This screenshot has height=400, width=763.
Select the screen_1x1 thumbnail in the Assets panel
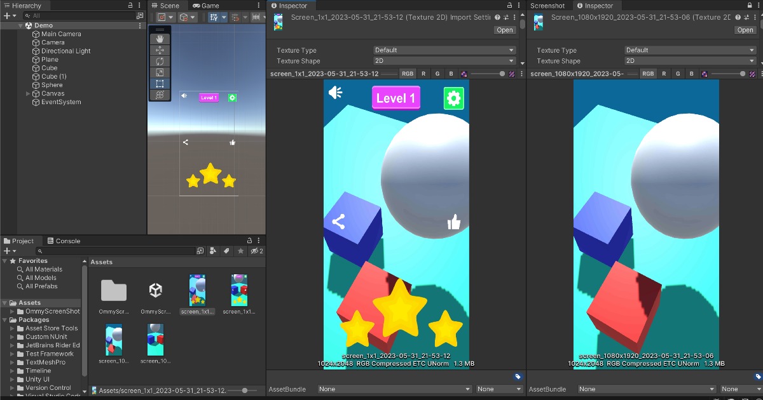click(x=196, y=290)
